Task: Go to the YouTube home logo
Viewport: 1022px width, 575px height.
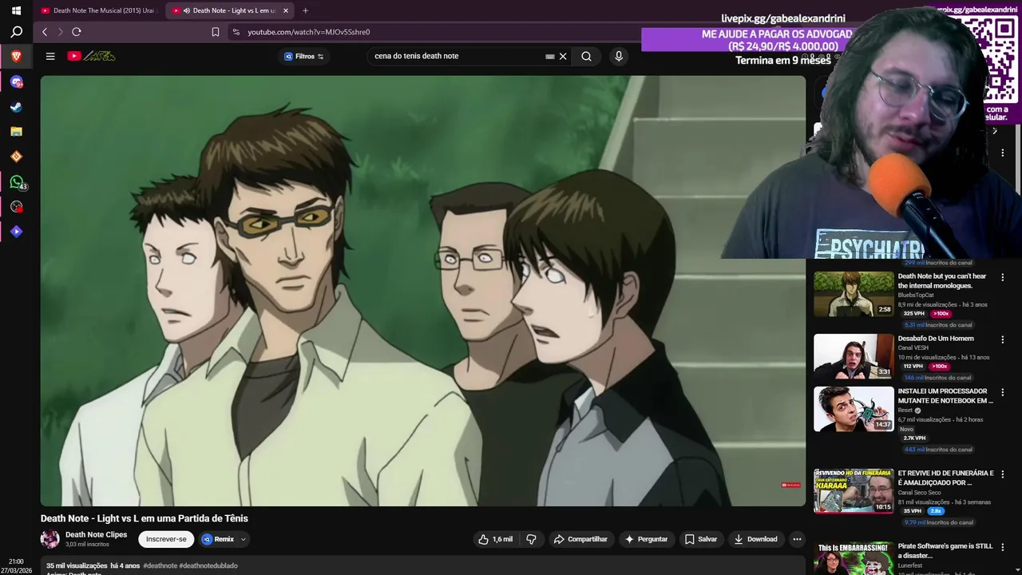Action: pos(91,56)
